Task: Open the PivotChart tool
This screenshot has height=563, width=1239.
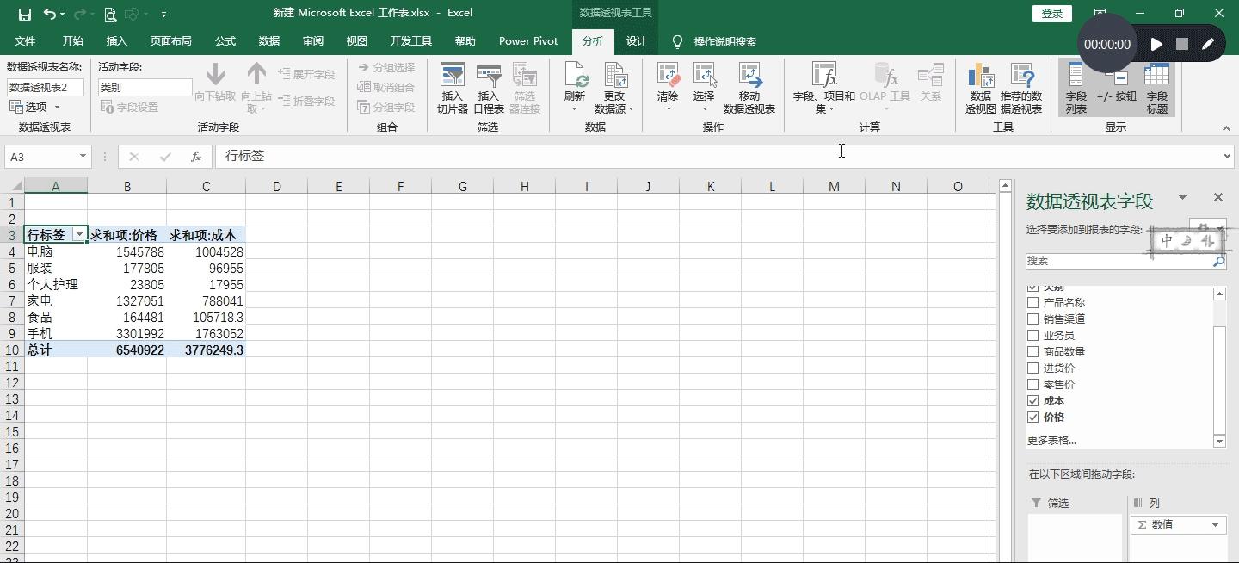Action: pyautogui.click(x=980, y=87)
